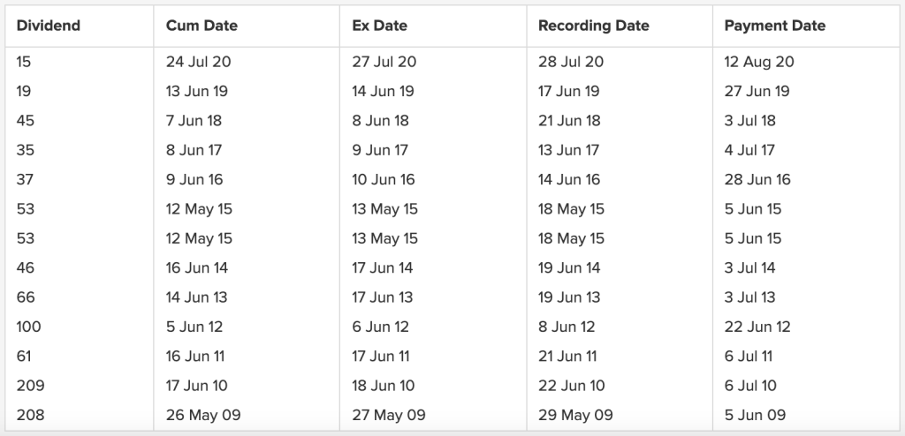Screen dimensions: 905x436
Task: Click the recording date 22 Jun 10
Action: click(571, 386)
